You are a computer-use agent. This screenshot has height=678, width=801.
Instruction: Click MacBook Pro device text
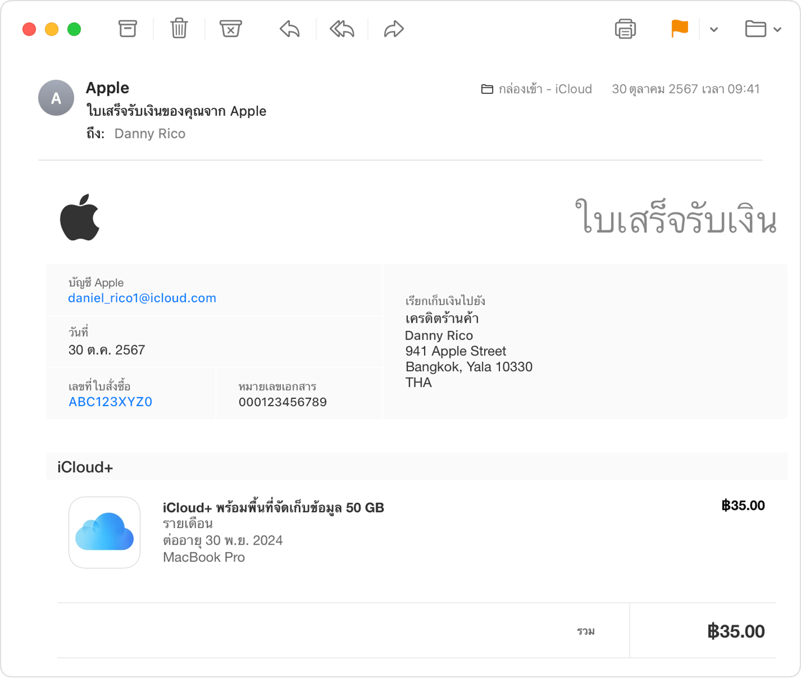click(204, 557)
